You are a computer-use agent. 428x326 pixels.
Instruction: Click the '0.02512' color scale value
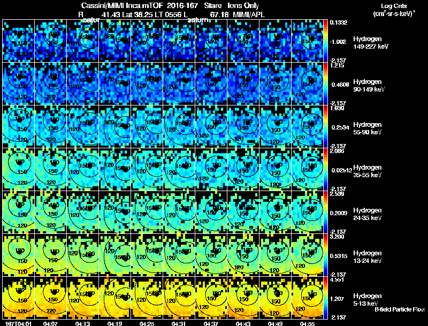(342, 170)
